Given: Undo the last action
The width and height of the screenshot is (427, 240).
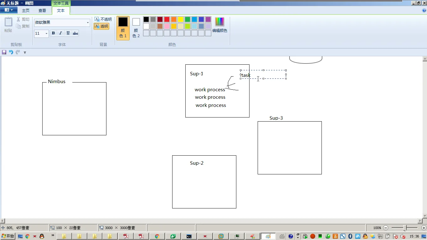Looking at the screenshot, I should coord(11,52).
